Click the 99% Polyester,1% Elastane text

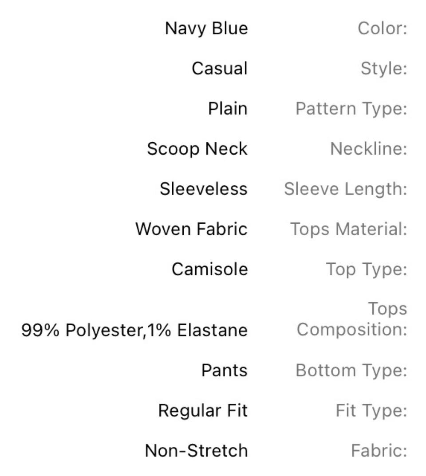pos(134,330)
